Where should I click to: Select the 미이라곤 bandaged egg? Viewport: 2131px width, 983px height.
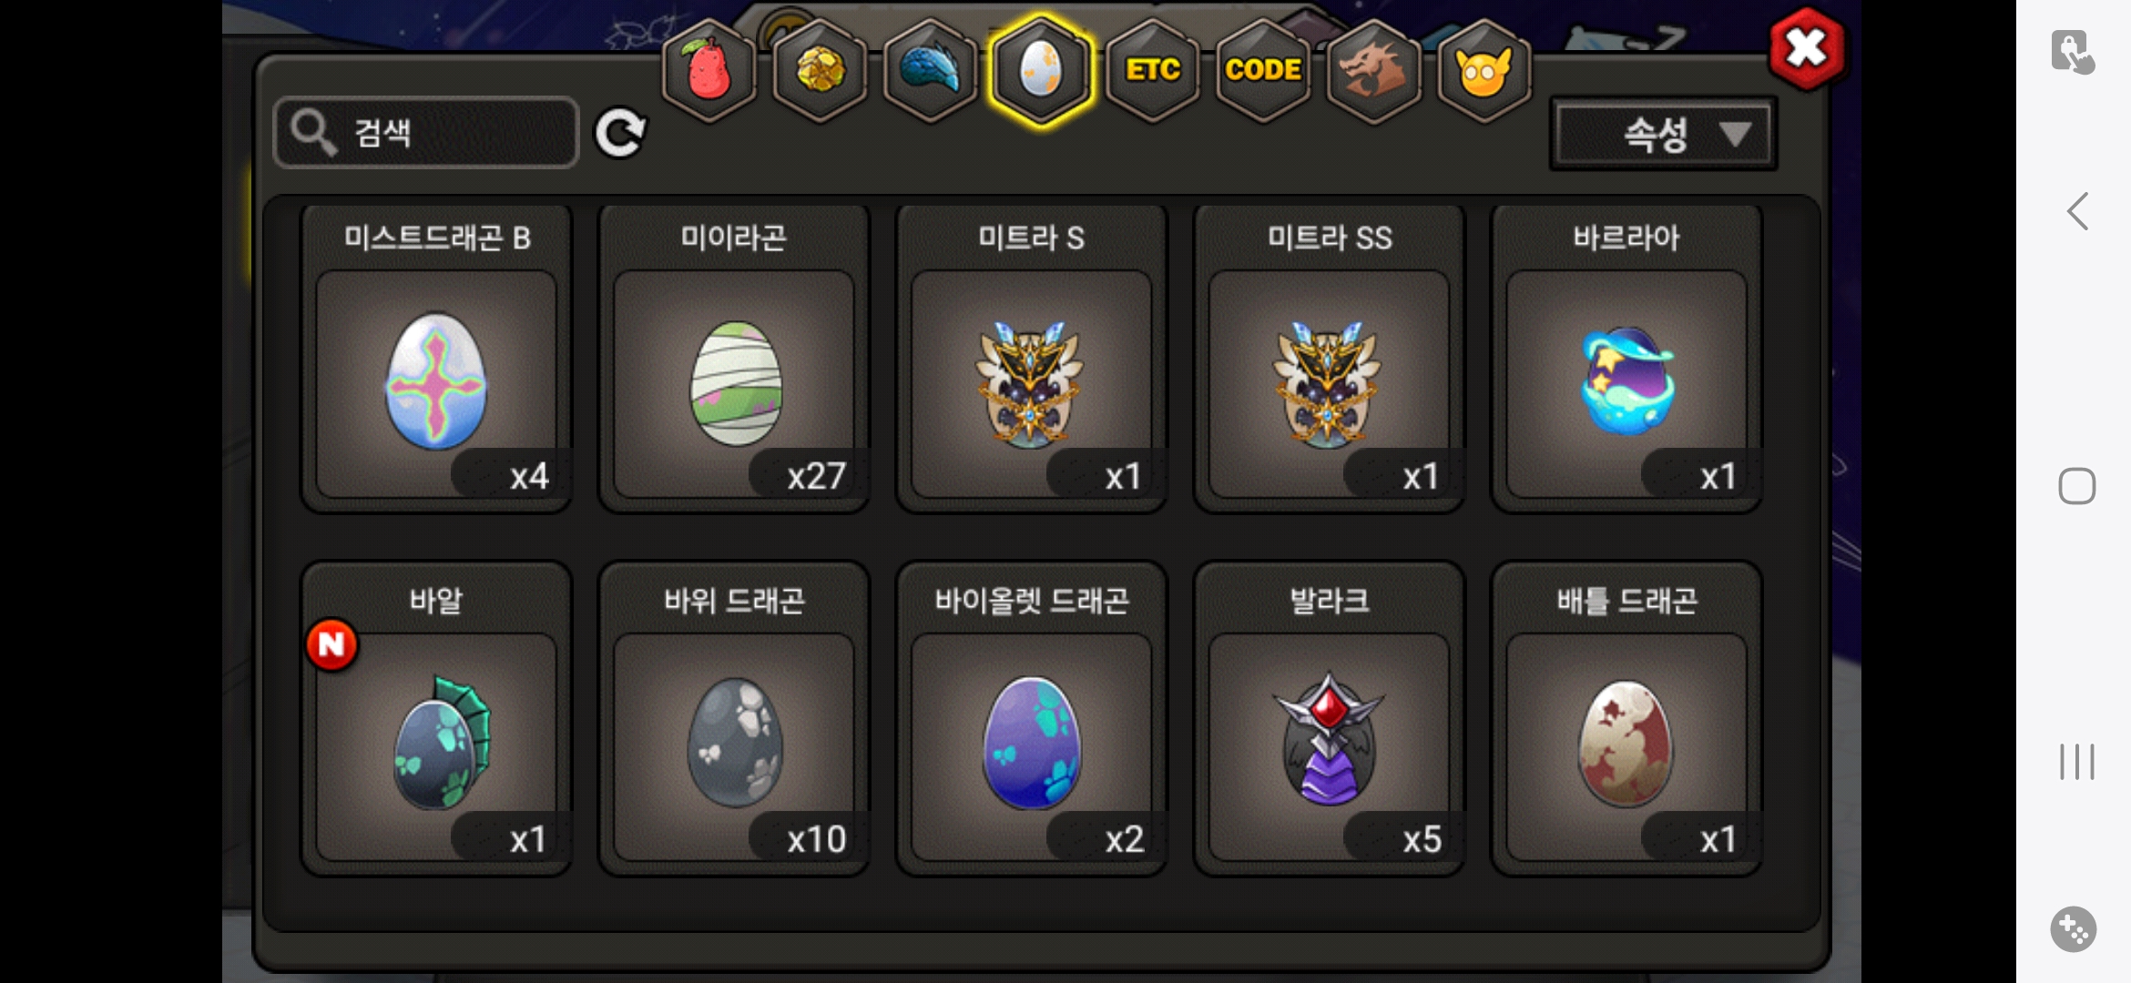(x=734, y=358)
